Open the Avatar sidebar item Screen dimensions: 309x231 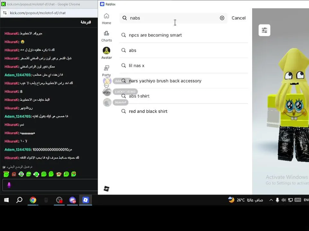[106, 53]
